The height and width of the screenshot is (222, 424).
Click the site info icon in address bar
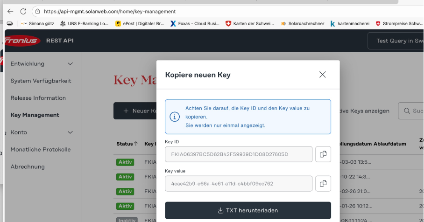[x=37, y=11]
